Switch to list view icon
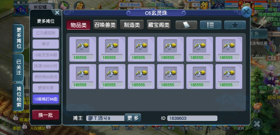This screenshot has height=135, width=280. pyautogui.click(x=211, y=25)
